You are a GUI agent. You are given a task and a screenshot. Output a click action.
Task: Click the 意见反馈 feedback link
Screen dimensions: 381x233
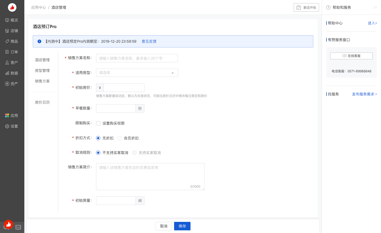(x=149, y=41)
